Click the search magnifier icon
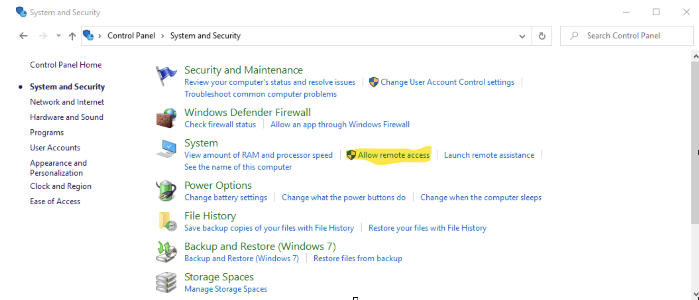Viewport: 699px width, 300px height. [x=574, y=36]
